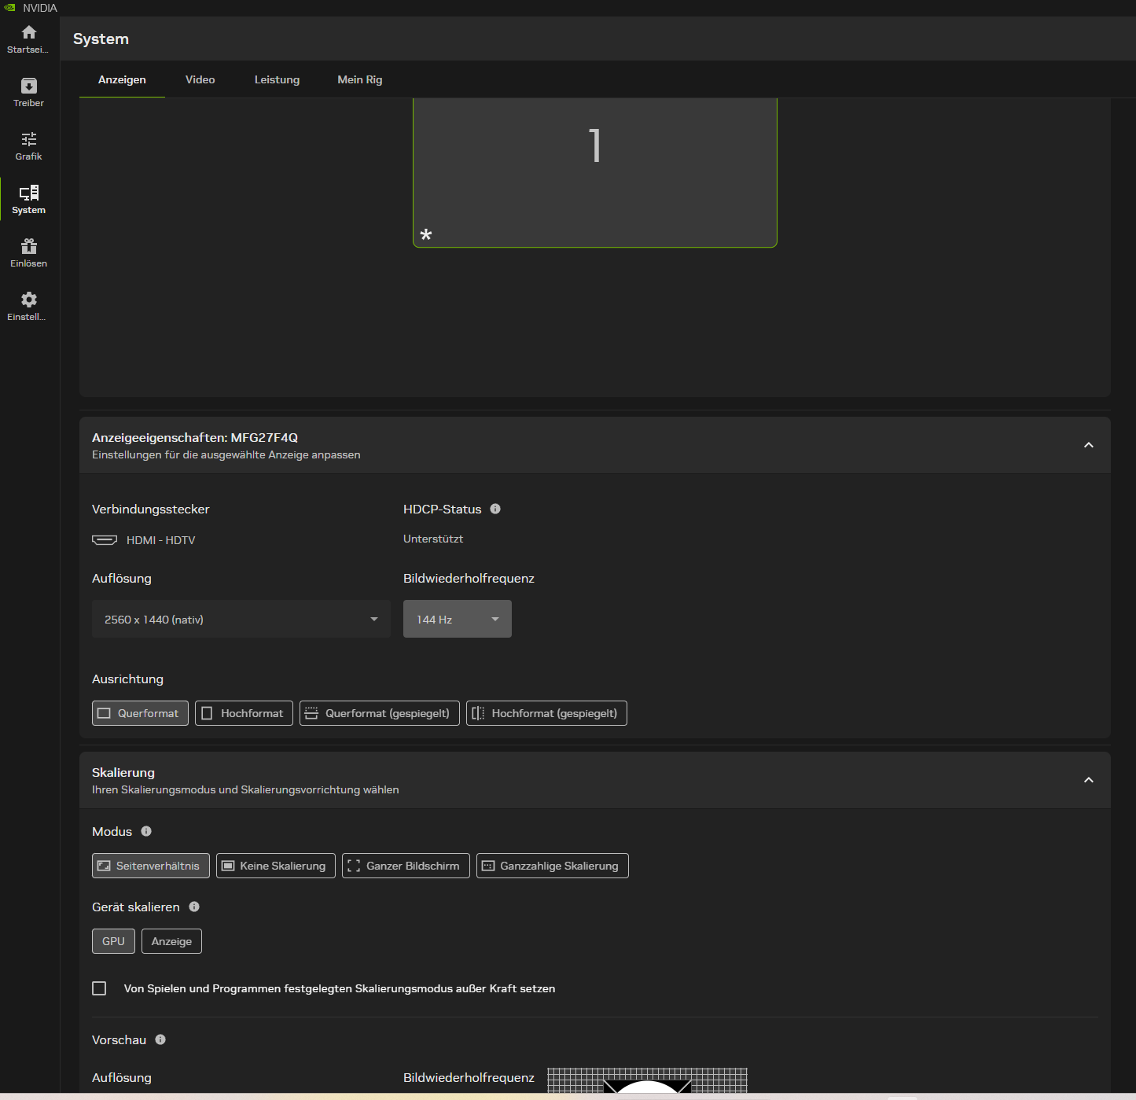
Task: Collapse the Skalierung section
Action: click(x=1088, y=780)
